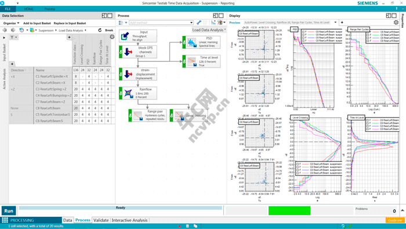This screenshot has height=229, width=406.
Task: Open the Organize dropdown menu
Action: [x=11, y=23]
